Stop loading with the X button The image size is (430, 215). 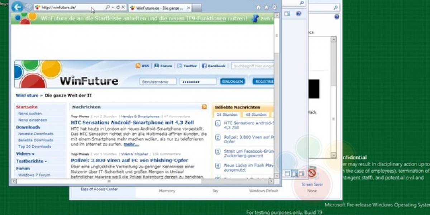coord(123,7)
